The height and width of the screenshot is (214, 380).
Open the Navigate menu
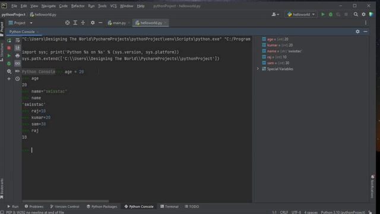[x=49, y=6]
